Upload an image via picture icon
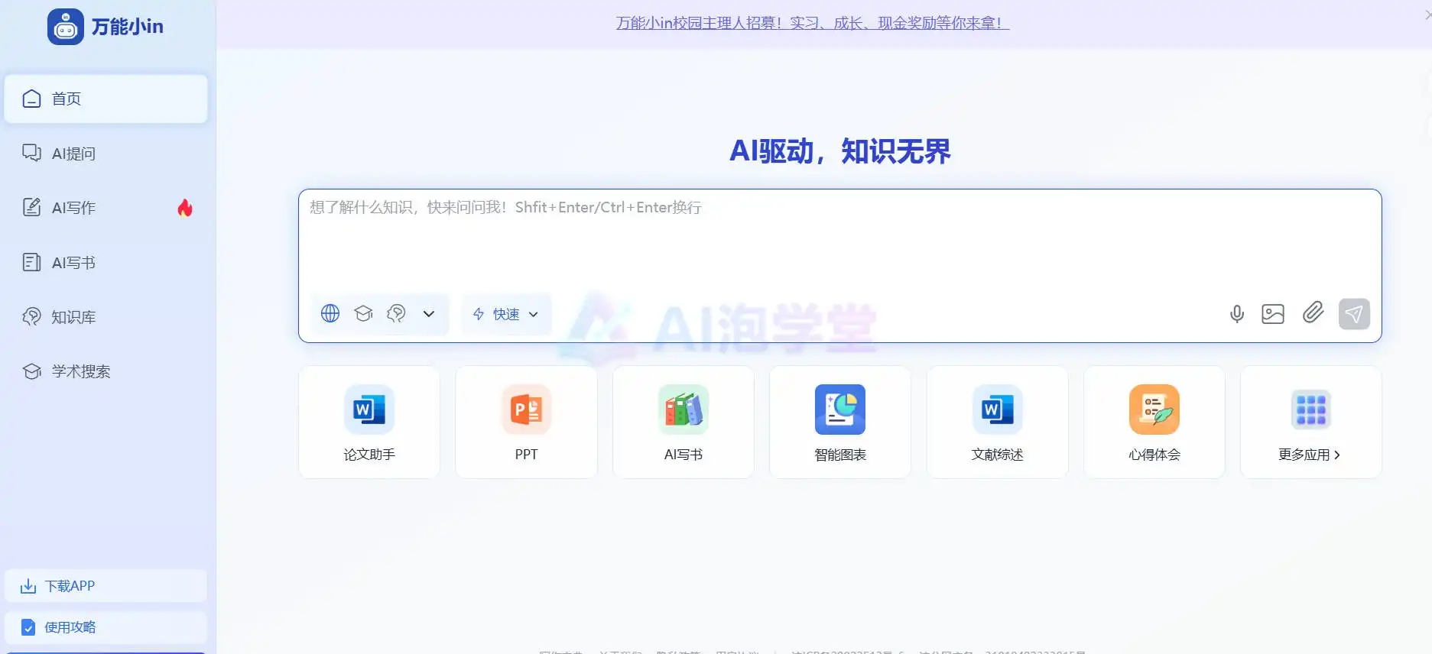Screen dimensions: 1432x654 pos(1273,314)
